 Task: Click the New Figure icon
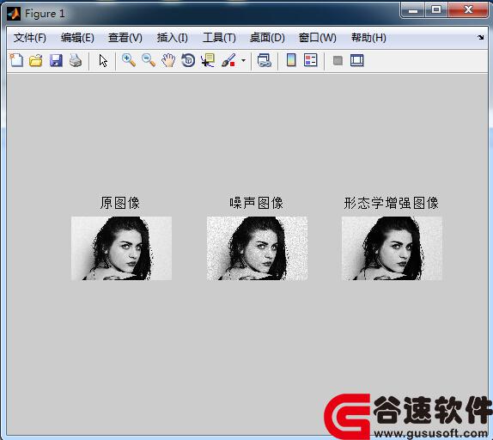(16, 60)
